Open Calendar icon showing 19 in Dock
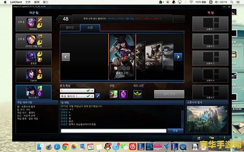Viewport: 244px width, 152px height. 91,147
